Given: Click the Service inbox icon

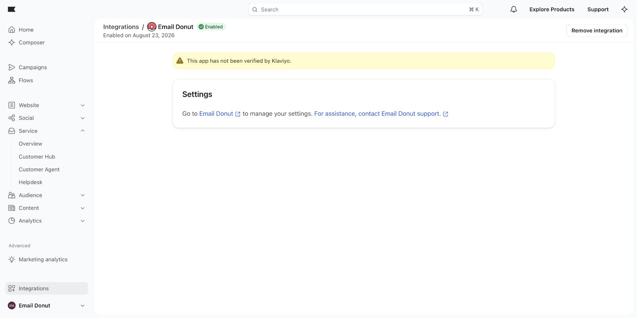Looking at the screenshot, I should coord(12,131).
